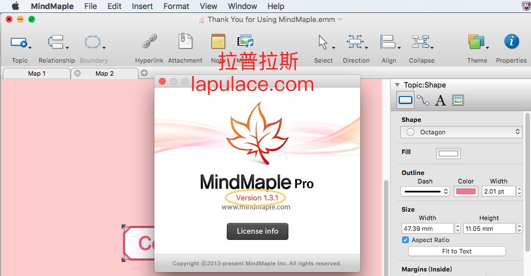
Task: Click the Collapse toolbar icon
Action: pyautogui.click(x=420, y=42)
